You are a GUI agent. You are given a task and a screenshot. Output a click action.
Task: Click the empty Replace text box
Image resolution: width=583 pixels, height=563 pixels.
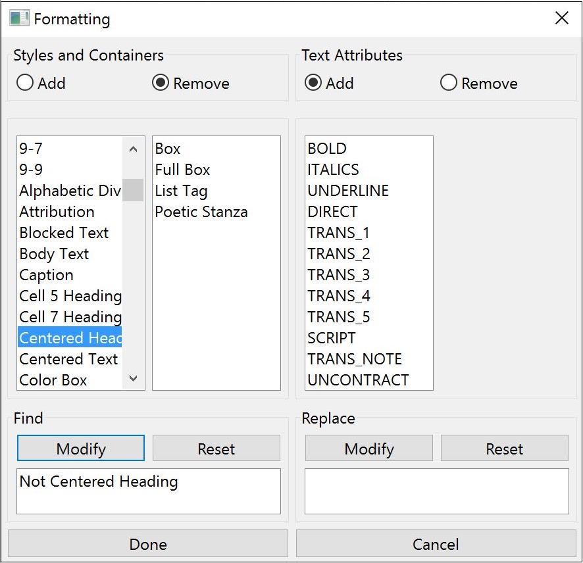point(436,491)
